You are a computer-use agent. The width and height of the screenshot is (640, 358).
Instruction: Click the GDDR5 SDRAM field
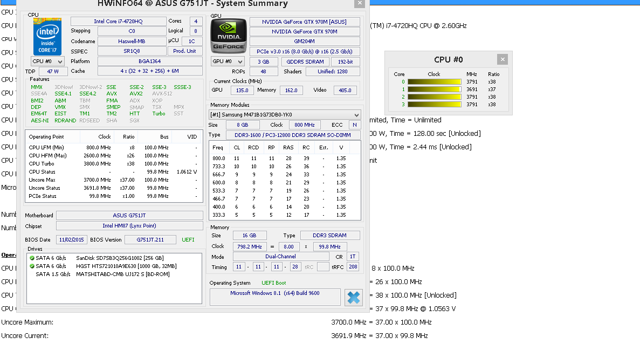coord(305,61)
